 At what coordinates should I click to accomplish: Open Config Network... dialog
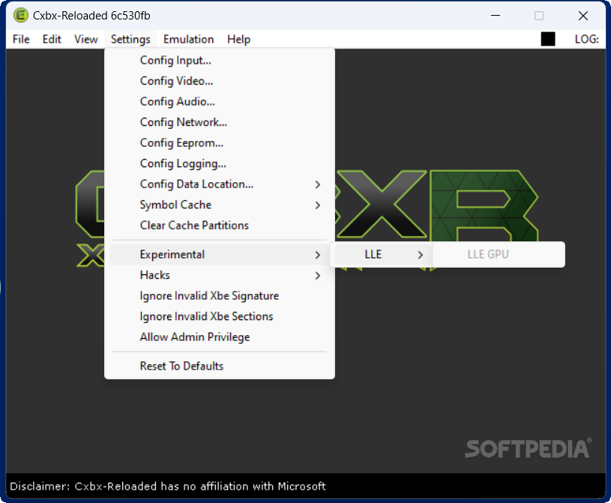(x=220, y=122)
